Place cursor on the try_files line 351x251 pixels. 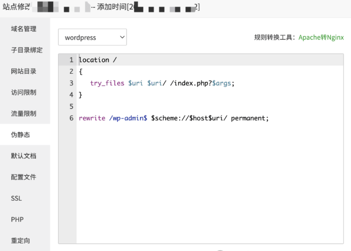163,83
